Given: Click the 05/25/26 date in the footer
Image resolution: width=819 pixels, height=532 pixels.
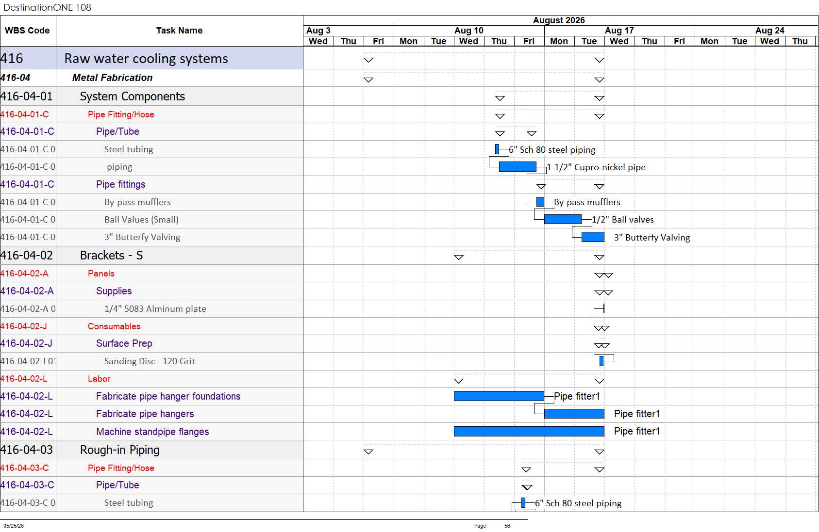Looking at the screenshot, I should point(14,526).
